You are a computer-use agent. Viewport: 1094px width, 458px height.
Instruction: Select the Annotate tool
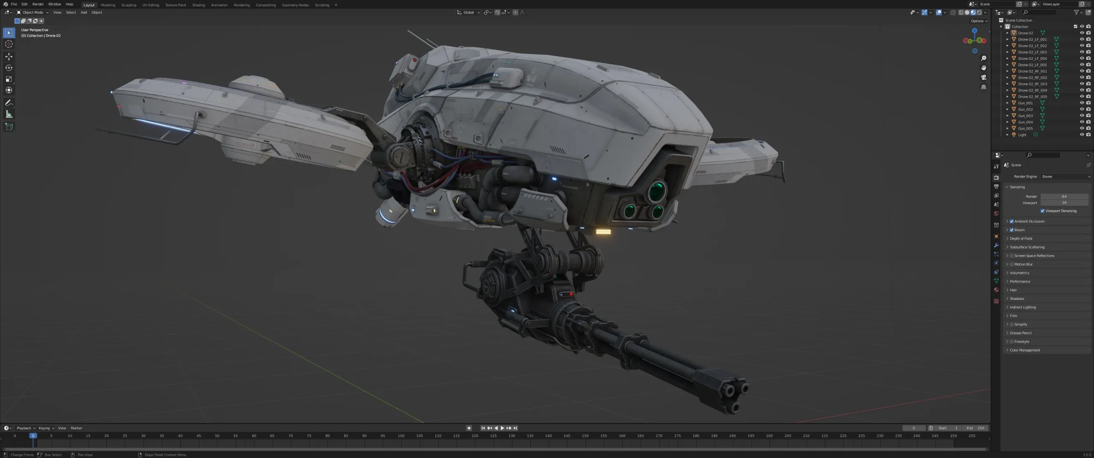point(9,103)
